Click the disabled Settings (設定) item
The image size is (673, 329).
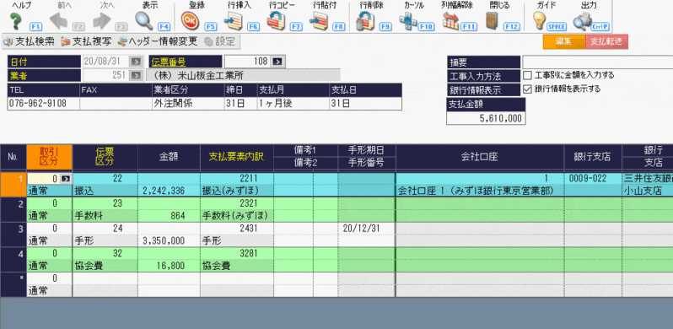click(220, 41)
